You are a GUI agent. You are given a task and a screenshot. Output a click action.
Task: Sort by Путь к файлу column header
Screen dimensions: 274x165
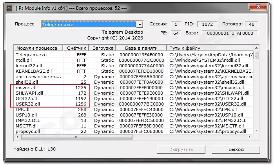[210, 48]
